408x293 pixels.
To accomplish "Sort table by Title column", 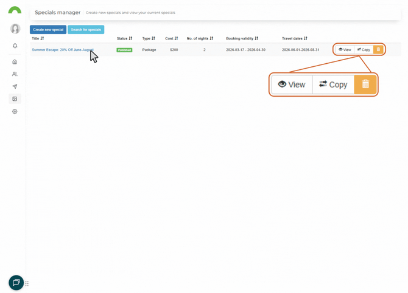I will pyautogui.click(x=38, y=38).
